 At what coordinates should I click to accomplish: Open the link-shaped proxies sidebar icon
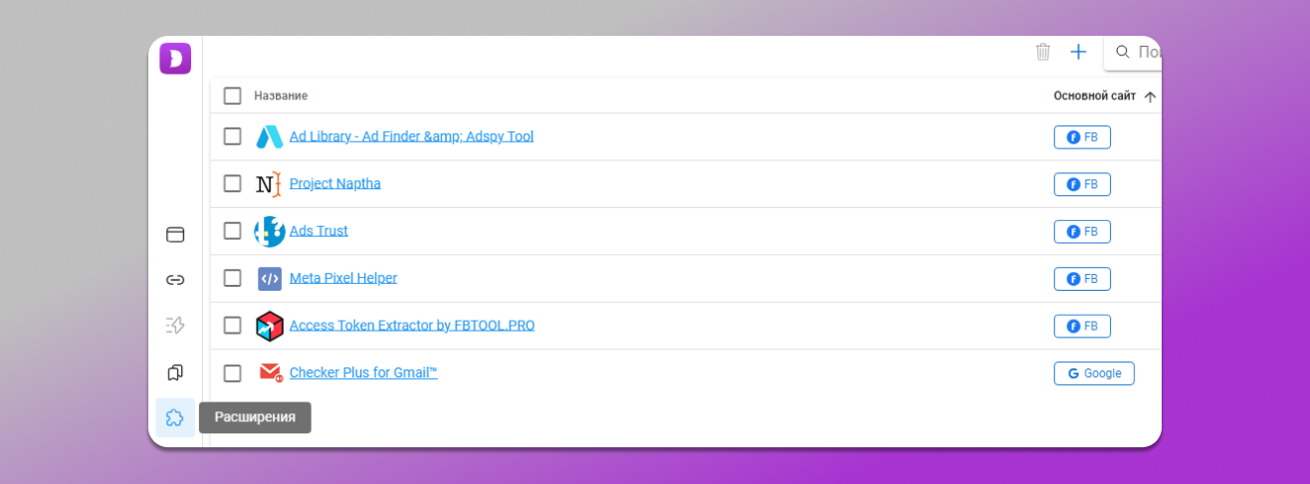point(175,280)
